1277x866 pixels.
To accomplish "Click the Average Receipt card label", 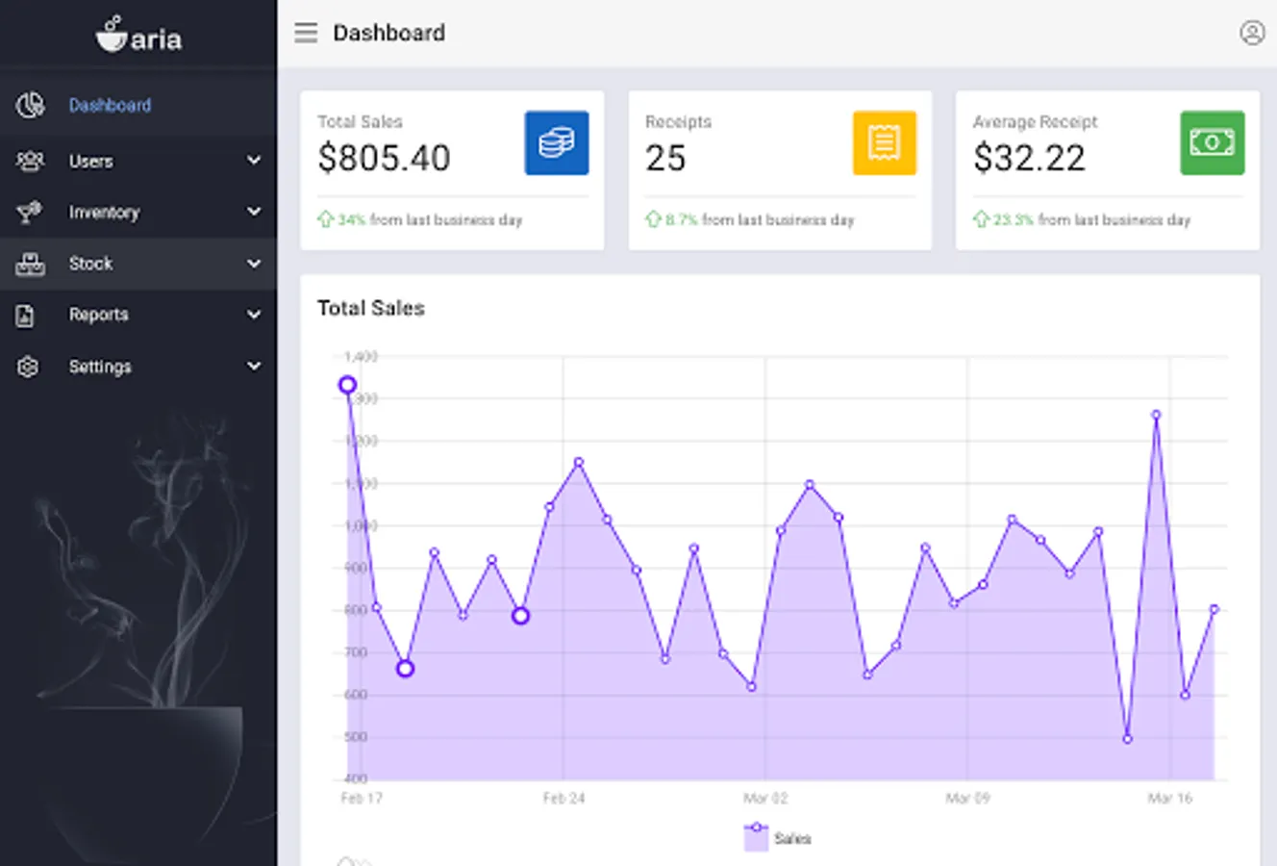I will coord(1035,122).
